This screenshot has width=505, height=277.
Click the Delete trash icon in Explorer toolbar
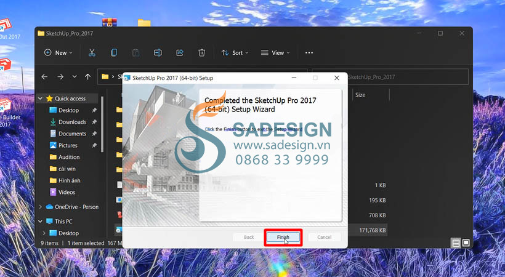tap(201, 52)
